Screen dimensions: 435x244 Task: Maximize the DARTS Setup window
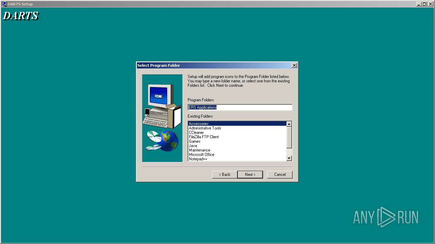(x=424, y=4)
